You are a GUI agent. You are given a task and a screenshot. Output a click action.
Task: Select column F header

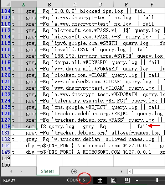(x=152, y=5)
